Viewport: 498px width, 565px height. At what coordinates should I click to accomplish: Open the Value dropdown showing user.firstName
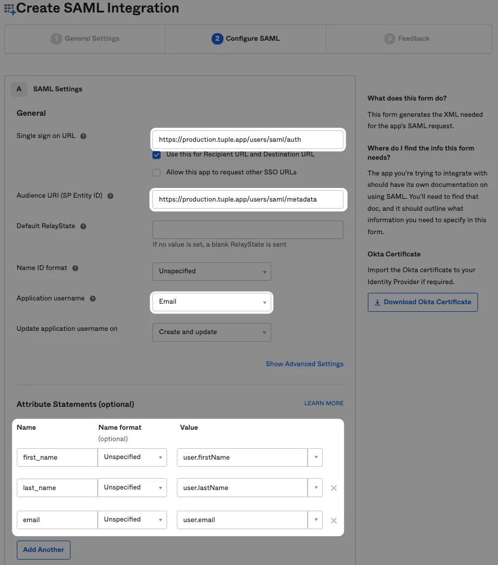click(315, 457)
